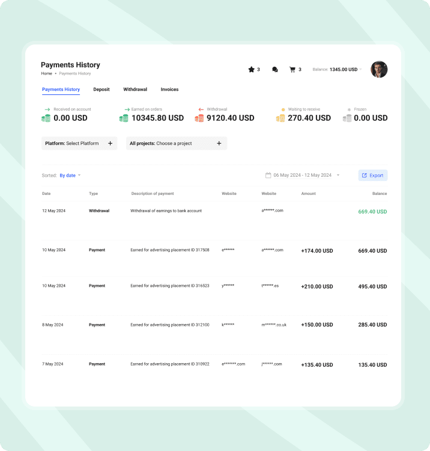Click the Earned on orders coins icon
Image resolution: width=430 pixels, height=451 pixels.
124,118
